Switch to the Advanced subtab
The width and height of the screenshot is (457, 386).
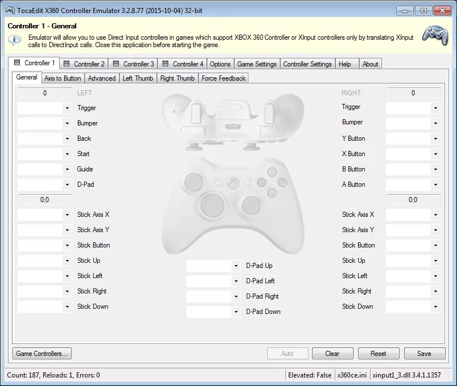102,78
